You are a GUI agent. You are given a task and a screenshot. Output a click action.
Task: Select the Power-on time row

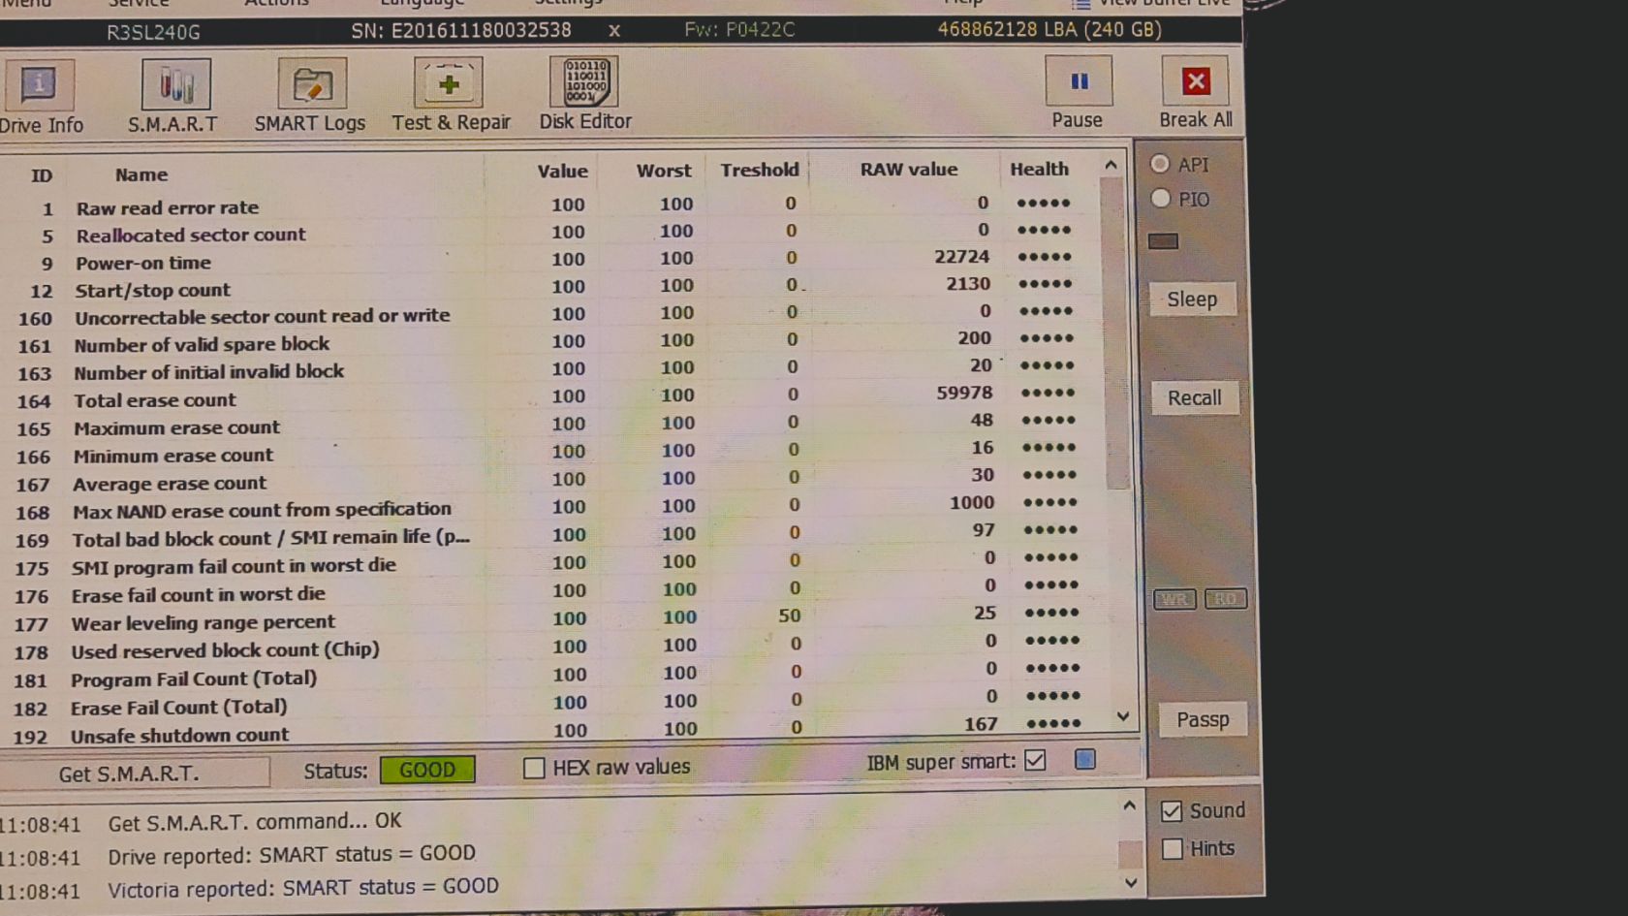point(552,260)
